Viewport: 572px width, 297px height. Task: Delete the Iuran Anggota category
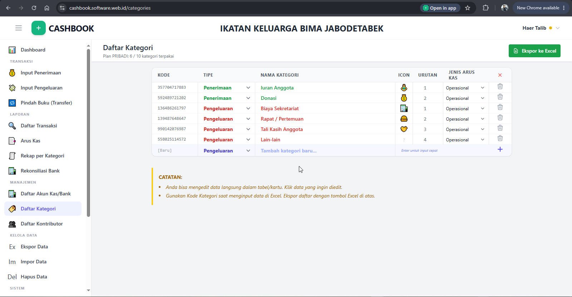[500, 87]
